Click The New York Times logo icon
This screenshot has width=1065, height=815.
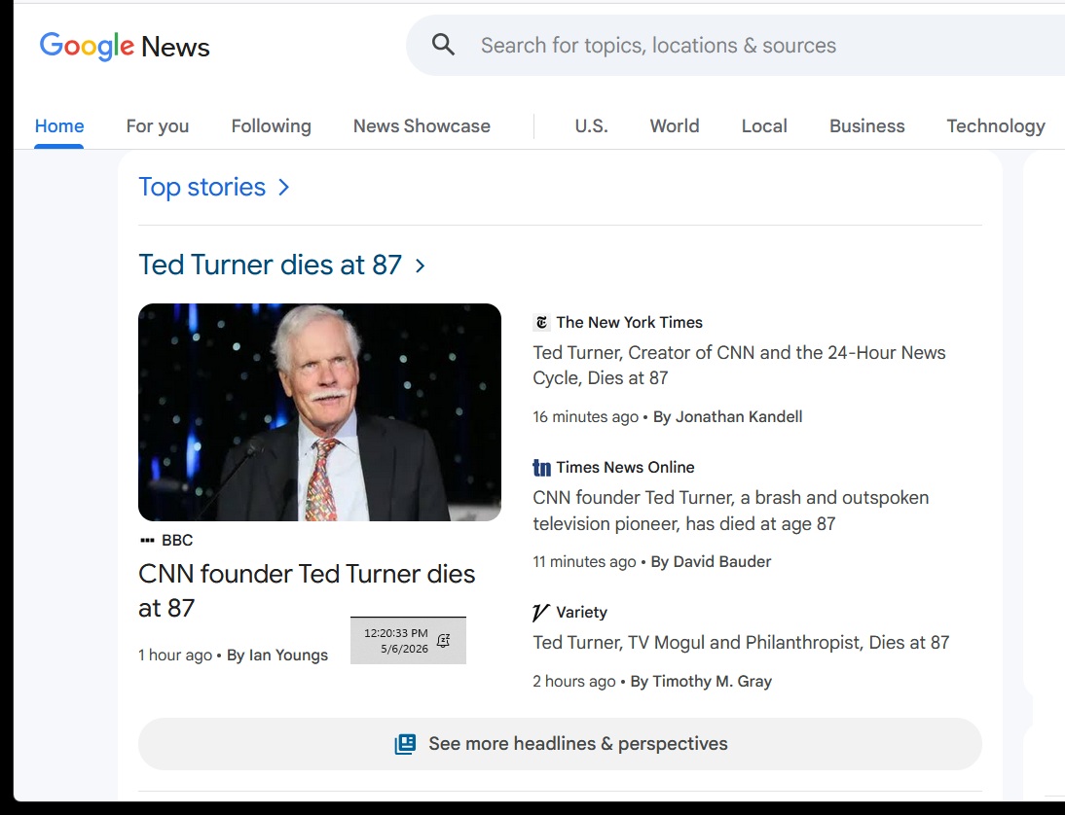coord(541,322)
